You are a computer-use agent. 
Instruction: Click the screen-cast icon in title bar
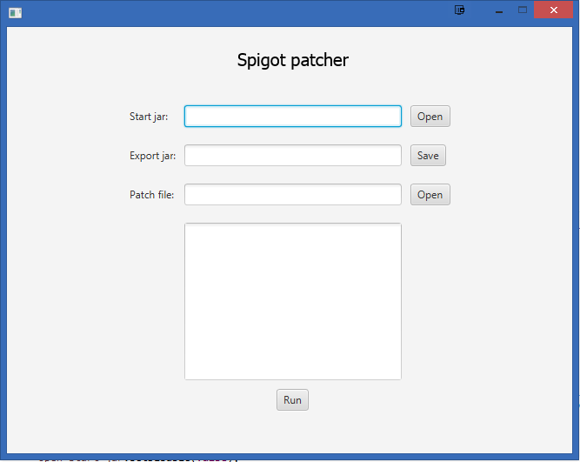(x=459, y=10)
